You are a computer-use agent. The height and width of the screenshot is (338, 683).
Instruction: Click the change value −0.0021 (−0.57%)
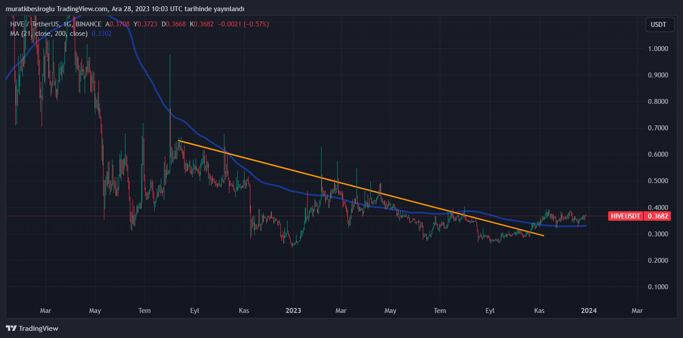click(x=243, y=24)
